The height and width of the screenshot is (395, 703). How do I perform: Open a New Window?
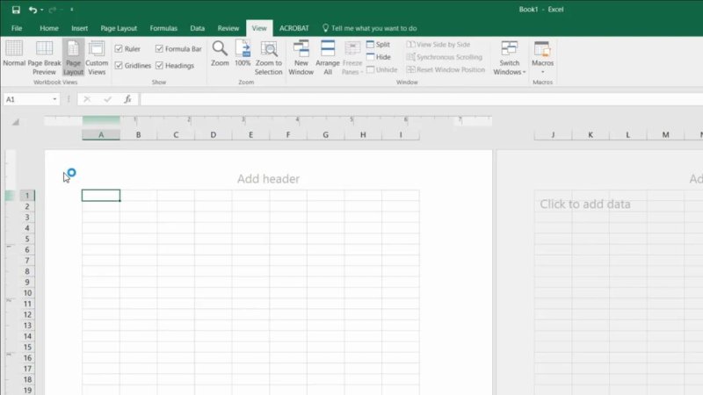click(301, 58)
